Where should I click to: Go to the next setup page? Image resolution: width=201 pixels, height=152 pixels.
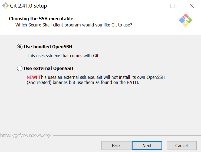click(147, 146)
